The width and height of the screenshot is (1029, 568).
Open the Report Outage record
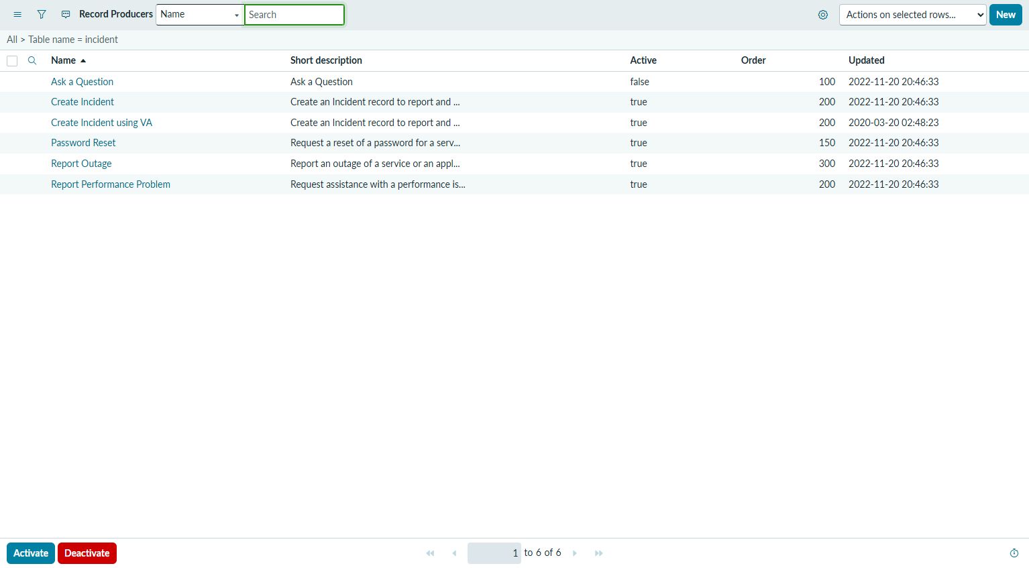coord(81,164)
